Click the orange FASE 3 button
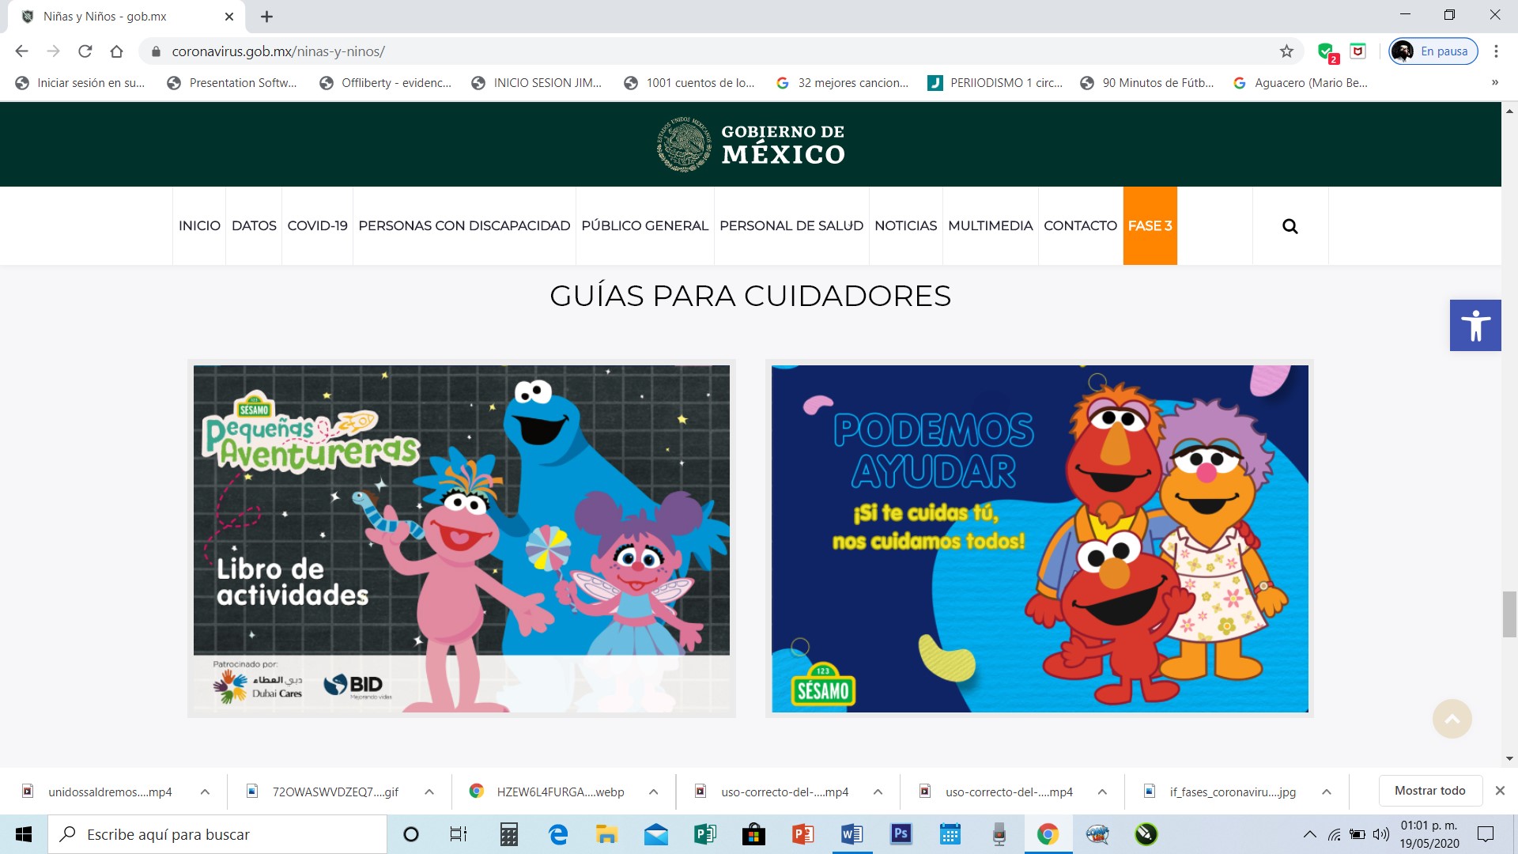The height and width of the screenshot is (854, 1518). (1150, 226)
